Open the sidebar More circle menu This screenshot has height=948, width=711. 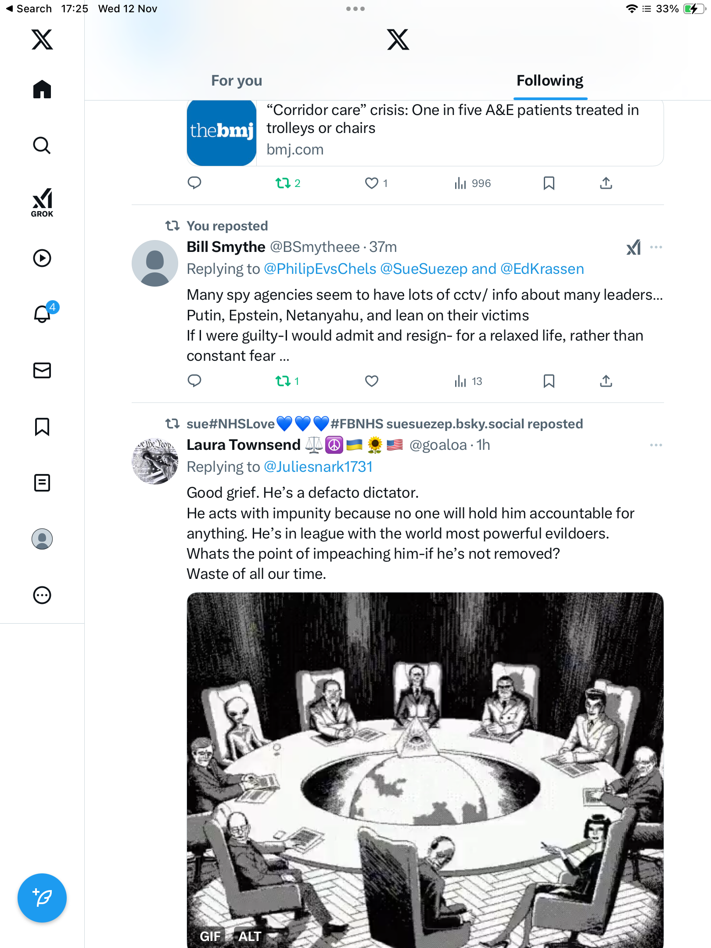42,595
